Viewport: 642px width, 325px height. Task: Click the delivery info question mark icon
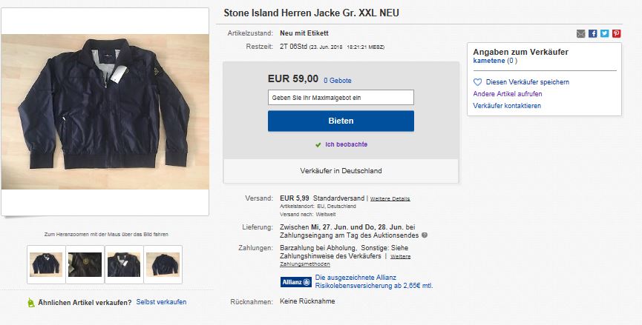pos(425,235)
